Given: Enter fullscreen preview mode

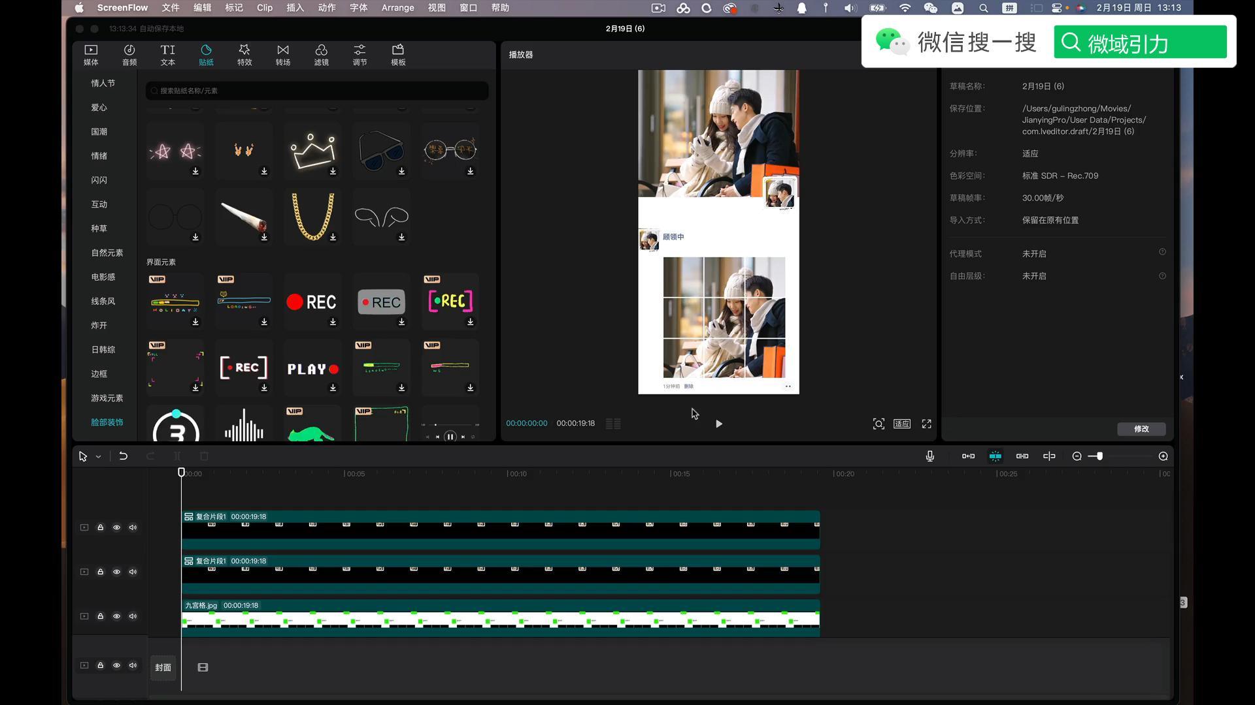Looking at the screenshot, I should [926, 424].
